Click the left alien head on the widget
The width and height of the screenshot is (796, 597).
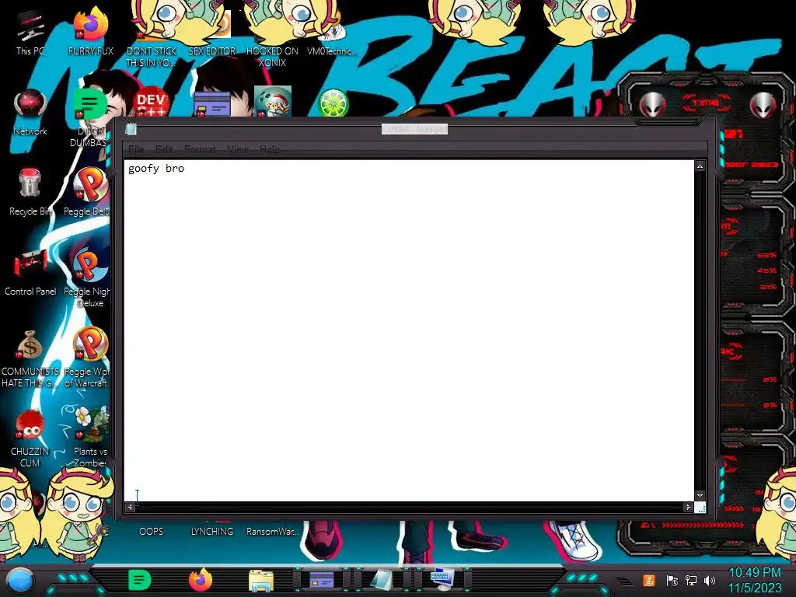(x=652, y=105)
